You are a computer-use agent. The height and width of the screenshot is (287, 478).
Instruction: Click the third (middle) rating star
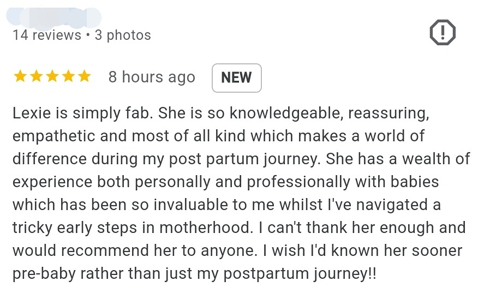tap(52, 77)
